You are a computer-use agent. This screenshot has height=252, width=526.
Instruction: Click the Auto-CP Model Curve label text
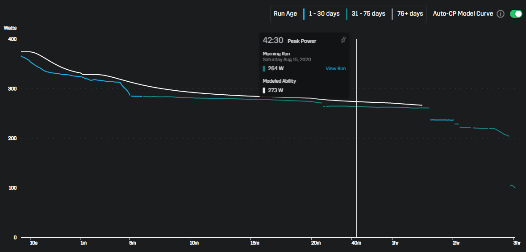pyautogui.click(x=463, y=14)
